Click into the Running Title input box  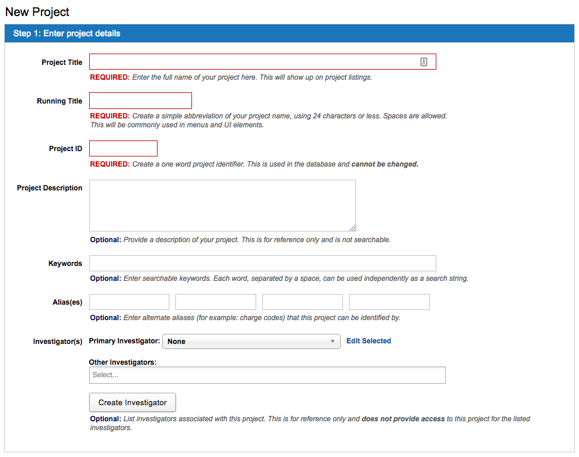tap(140, 101)
